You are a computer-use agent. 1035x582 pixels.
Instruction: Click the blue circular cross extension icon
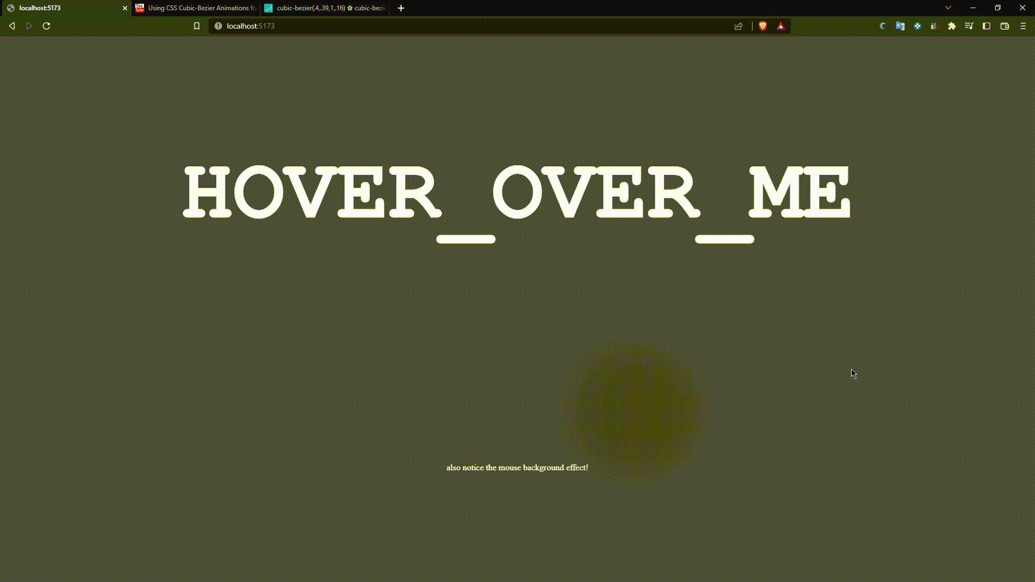(x=917, y=26)
